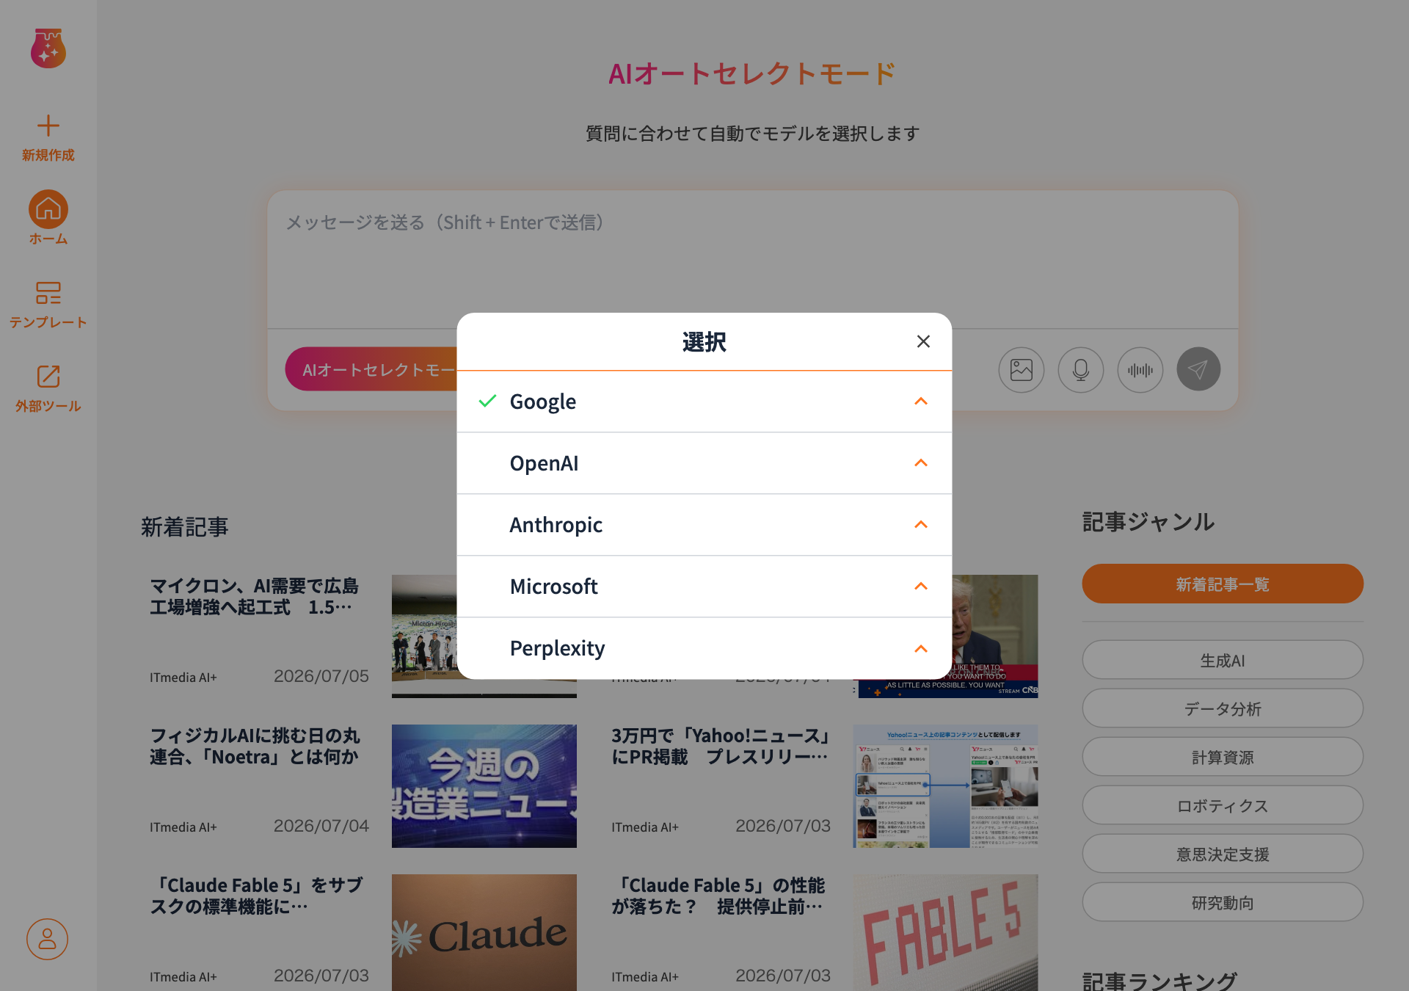Viewport: 1409px width, 991px height.
Task: Open the ホーム home icon
Action: pos(48,210)
